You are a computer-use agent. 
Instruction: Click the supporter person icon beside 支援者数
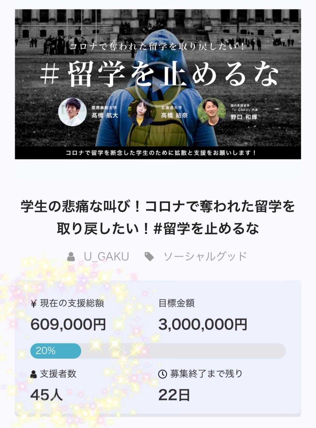[x=33, y=374]
